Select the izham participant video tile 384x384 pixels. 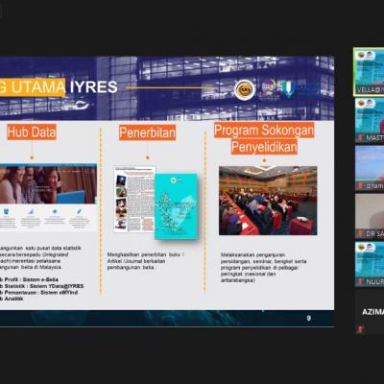click(370, 168)
